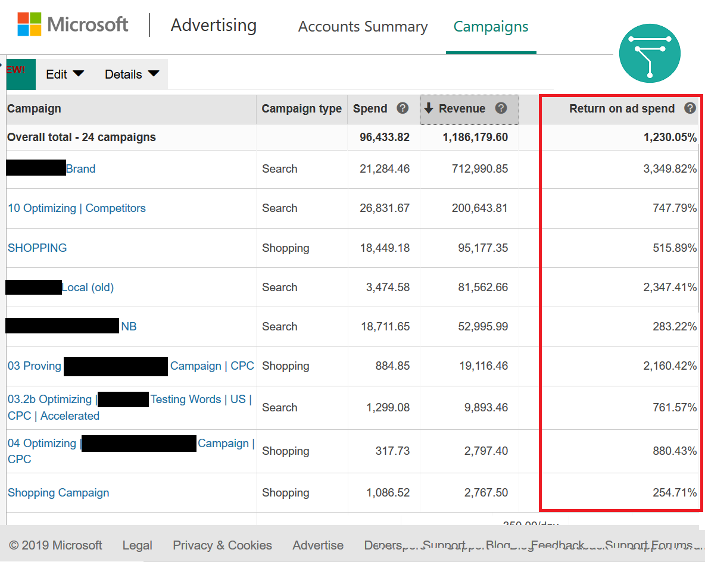Open the Brand campaign link
Screen dimensions: 705x562
[x=81, y=168]
